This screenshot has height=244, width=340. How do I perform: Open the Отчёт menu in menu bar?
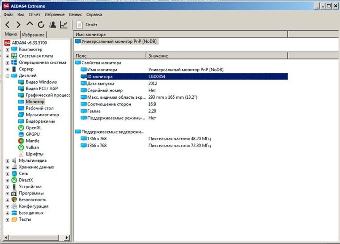click(34, 14)
